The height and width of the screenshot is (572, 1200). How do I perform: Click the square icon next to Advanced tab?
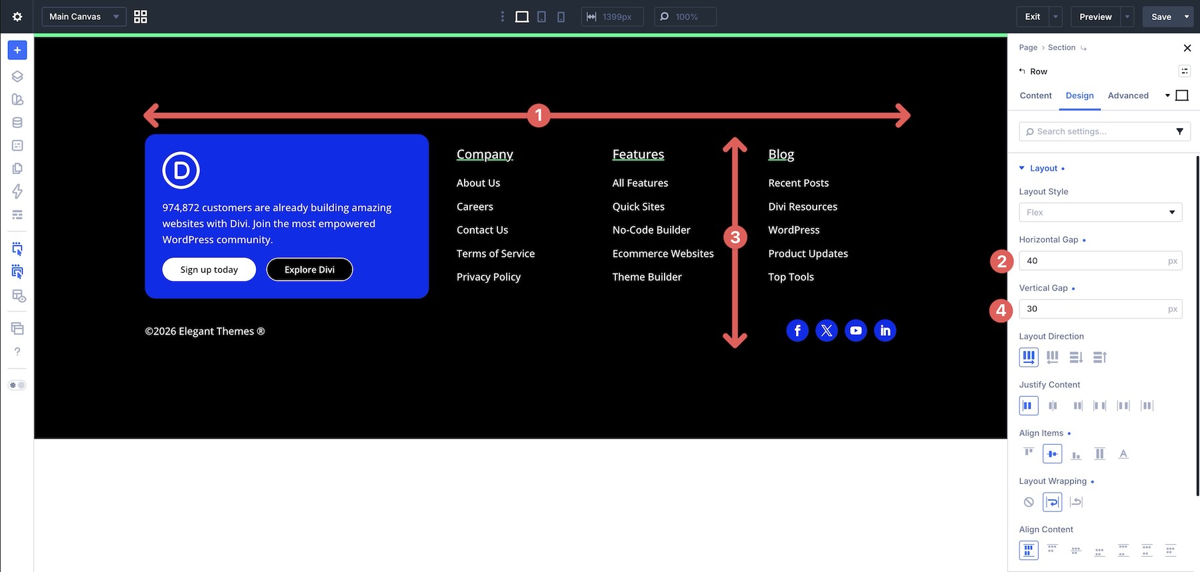coord(1182,95)
